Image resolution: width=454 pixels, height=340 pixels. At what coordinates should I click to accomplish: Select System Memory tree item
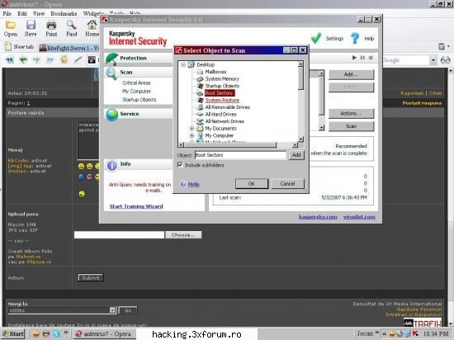pyautogui.click(x=222, y=78)
